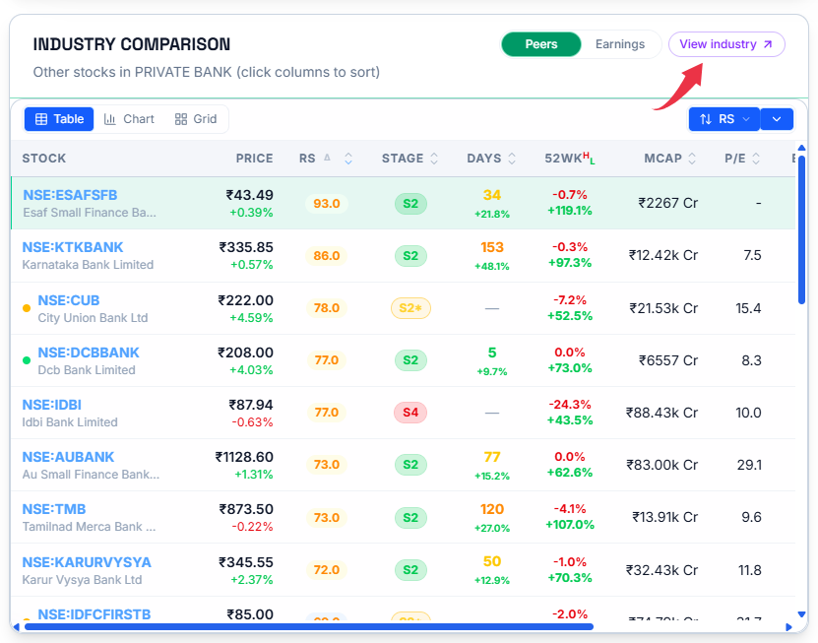Click the scroll down arrow
Viewport: 818px width, 643px height.
pos(801,614)
